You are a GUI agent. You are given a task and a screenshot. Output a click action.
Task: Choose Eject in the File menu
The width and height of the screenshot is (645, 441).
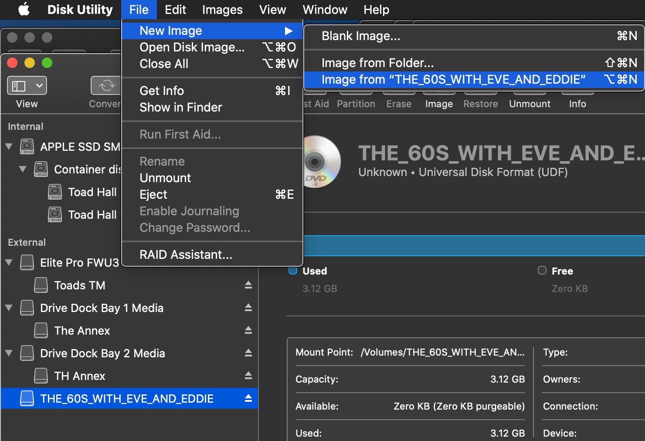[x=212, y=194]
